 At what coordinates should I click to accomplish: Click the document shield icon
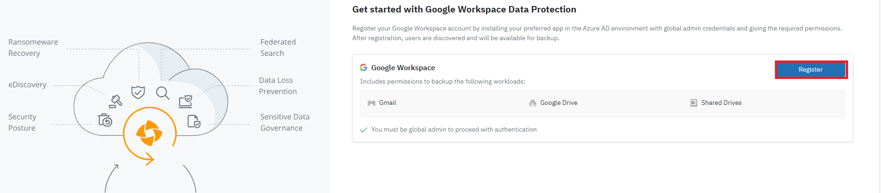click(194, 121)
